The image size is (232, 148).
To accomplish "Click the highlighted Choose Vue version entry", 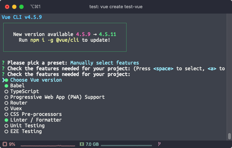I will pyautogui.click(x=36, y=80).
